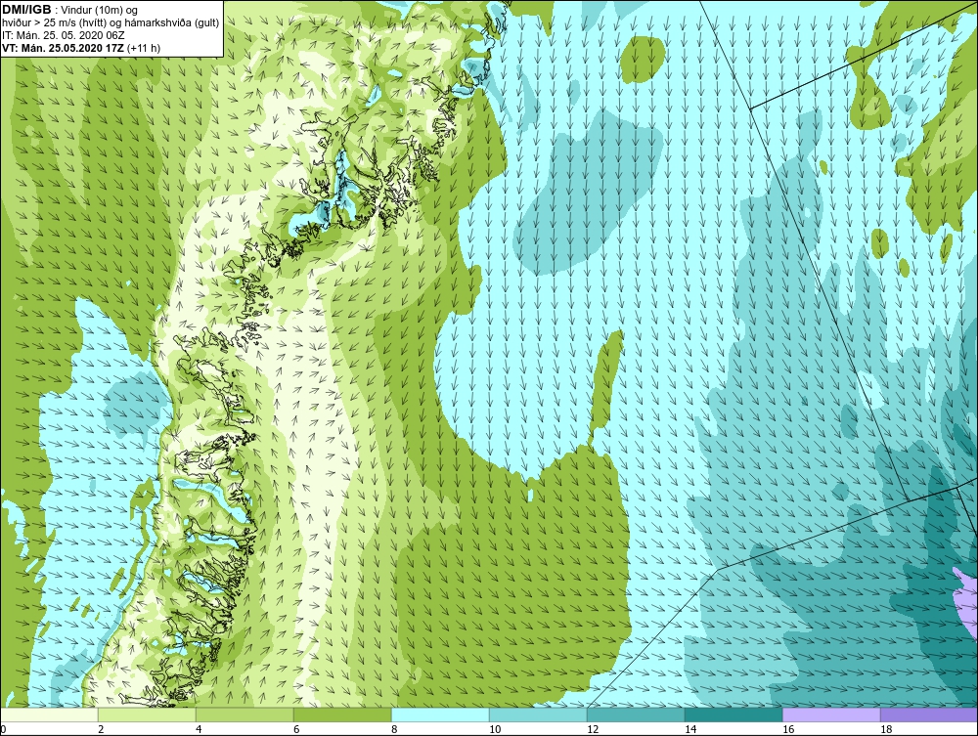
Task: Click the legend value label 14
Action: click(690, 729)
